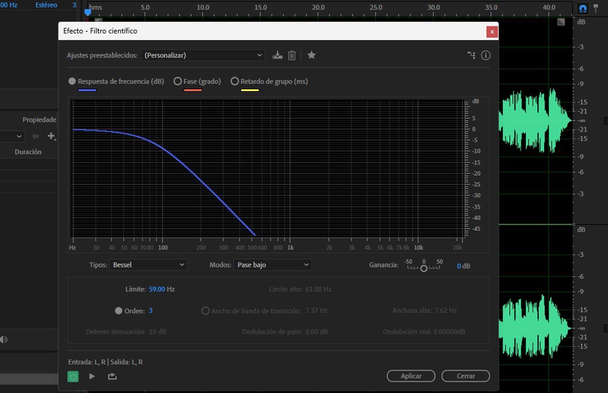This screenshot has width=608, height=393.
Task: Click the Ondulación real 0.00000dB text
Action: click(x=424, y=332)
